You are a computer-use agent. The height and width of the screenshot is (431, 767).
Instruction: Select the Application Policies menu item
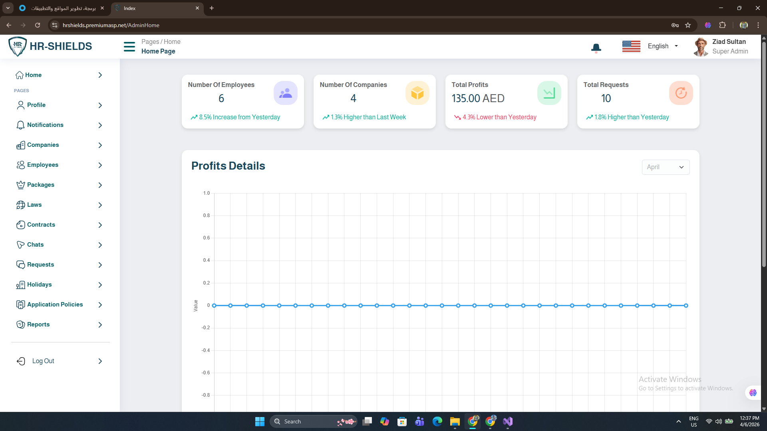click(x=55, y=304)
